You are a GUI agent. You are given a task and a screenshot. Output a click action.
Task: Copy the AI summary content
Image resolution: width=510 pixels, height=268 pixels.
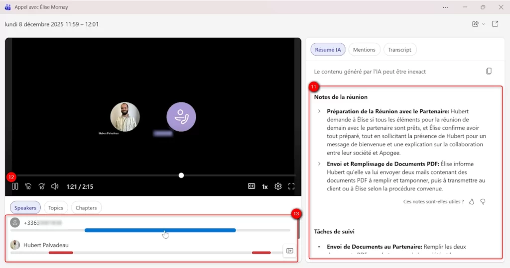pyautogui.click(x=489, y=71)
